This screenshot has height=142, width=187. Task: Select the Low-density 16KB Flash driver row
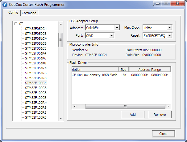[x=122, y=75]
